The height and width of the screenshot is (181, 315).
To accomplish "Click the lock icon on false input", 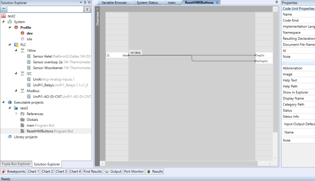I will point(108,55).
